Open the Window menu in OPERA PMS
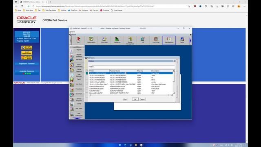This screenshot has height=147, width=261. pos(72,32)
